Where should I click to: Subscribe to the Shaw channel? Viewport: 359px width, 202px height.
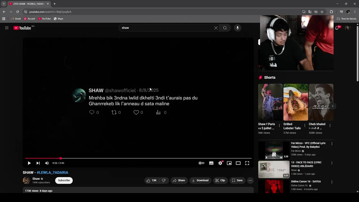pyautogui.click(x=64, y=180)
